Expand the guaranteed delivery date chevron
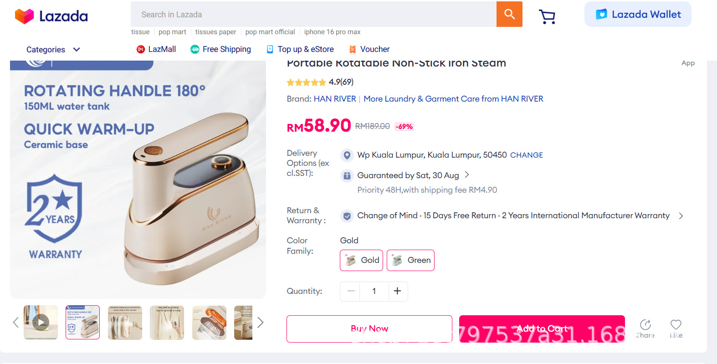The height and width of the screenshot is (364, 717). [467, 175]
